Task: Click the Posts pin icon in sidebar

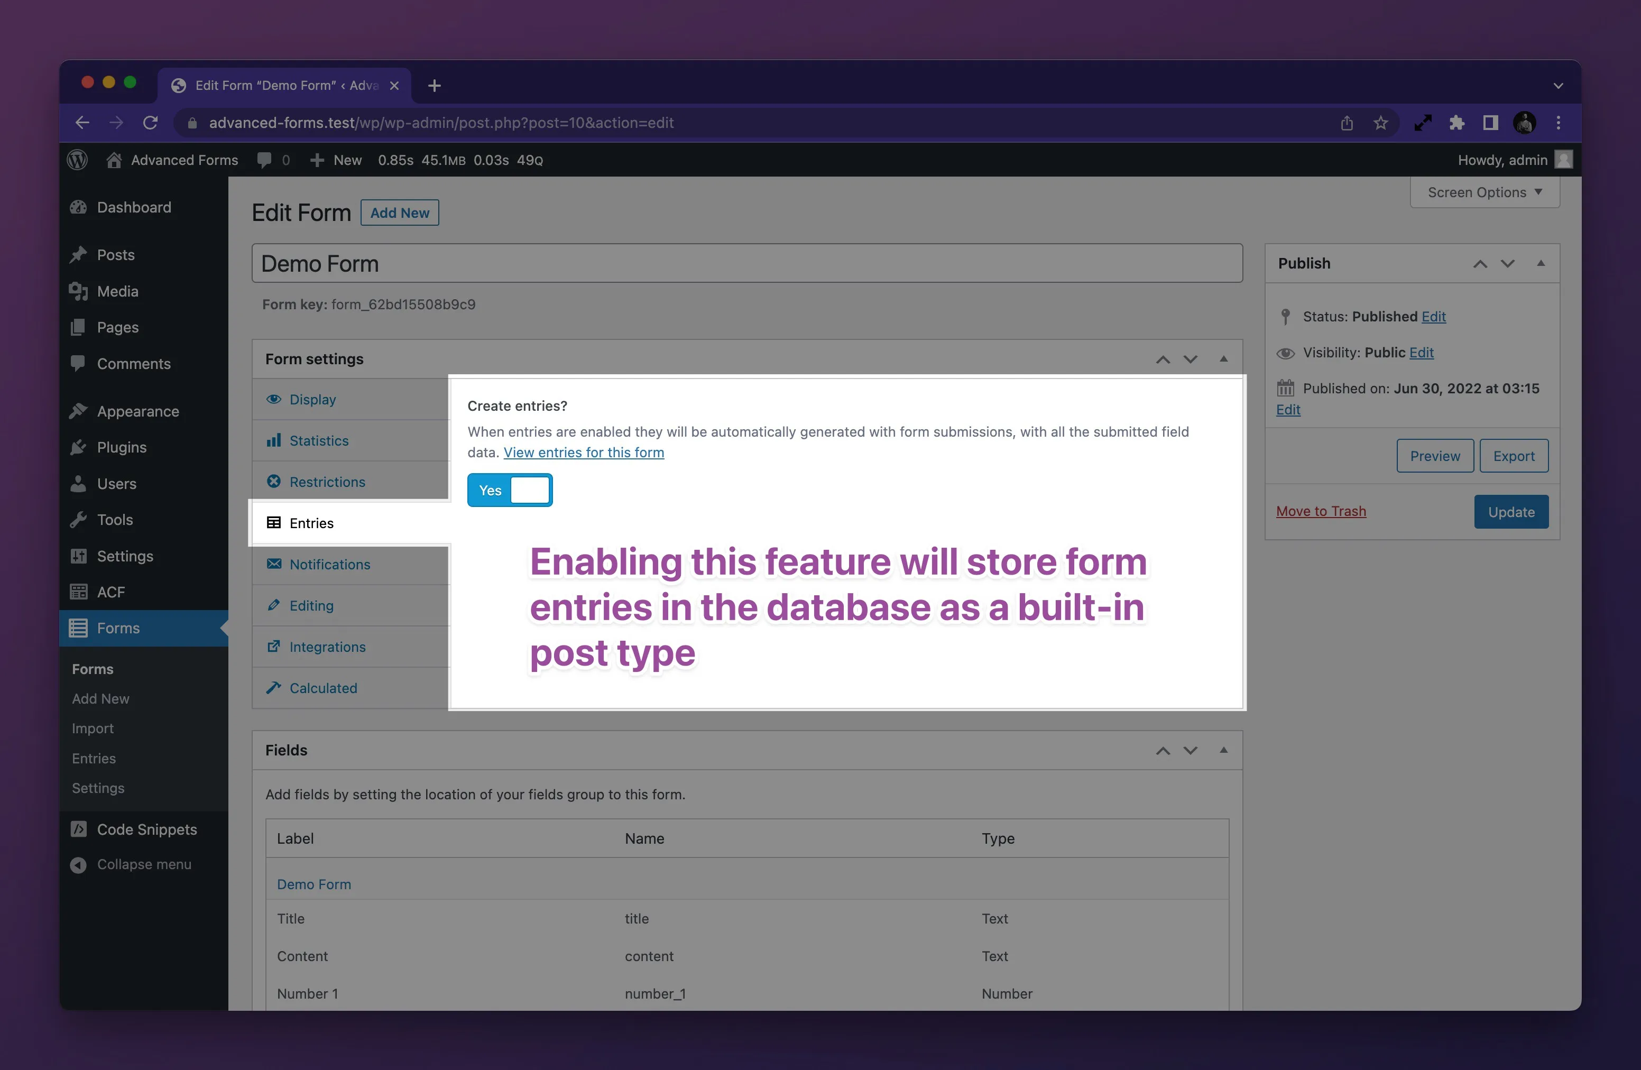Action: (x=79, y=254)
